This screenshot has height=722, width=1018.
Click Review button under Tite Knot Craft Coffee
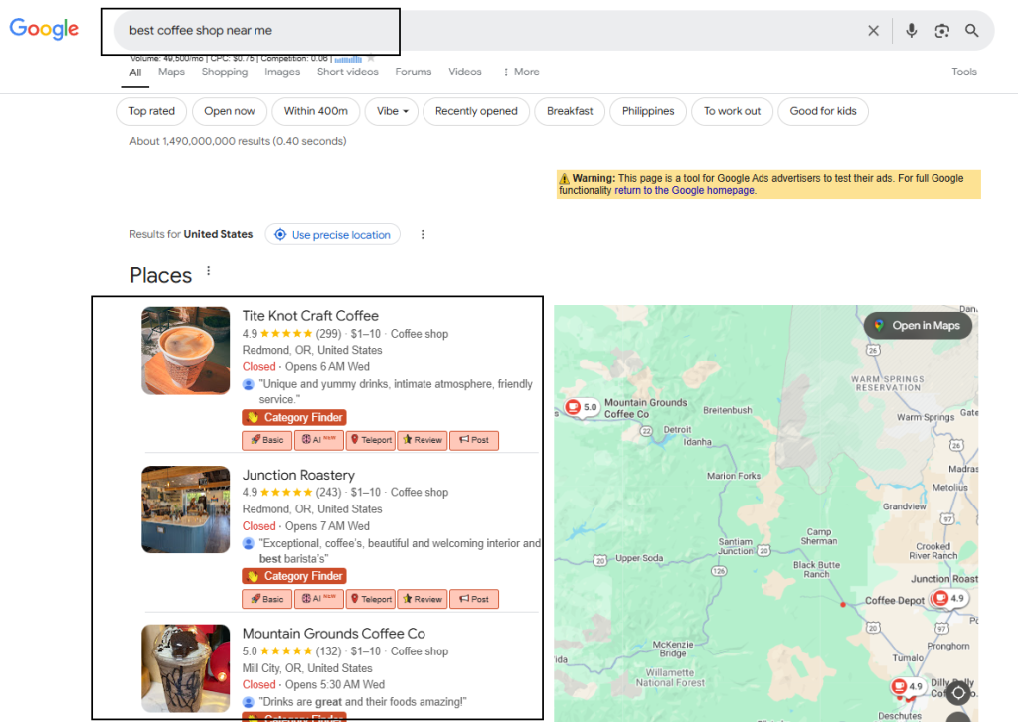[x=422, y=440]
